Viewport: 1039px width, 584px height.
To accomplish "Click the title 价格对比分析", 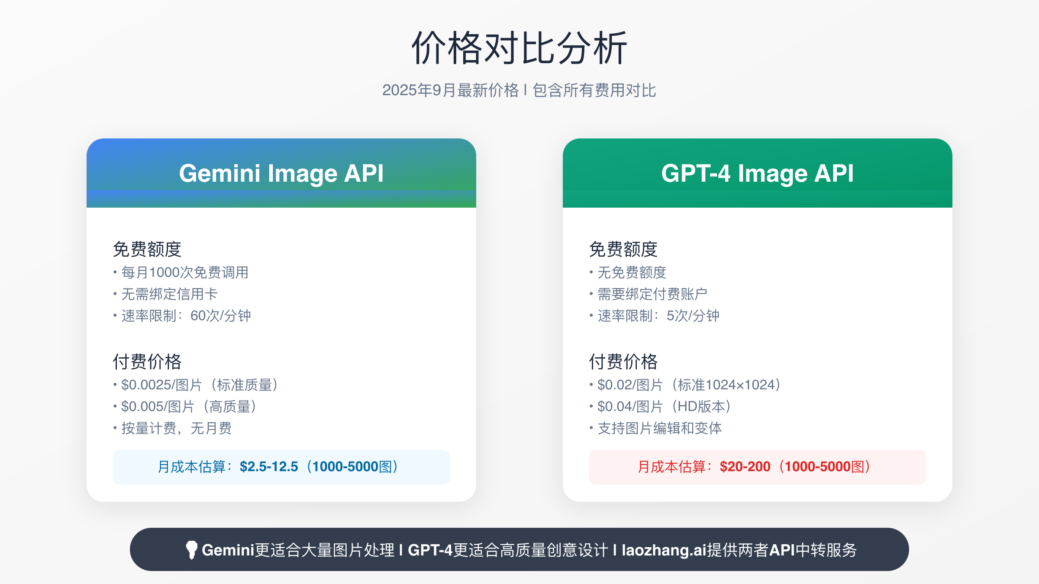I will 519,48.
